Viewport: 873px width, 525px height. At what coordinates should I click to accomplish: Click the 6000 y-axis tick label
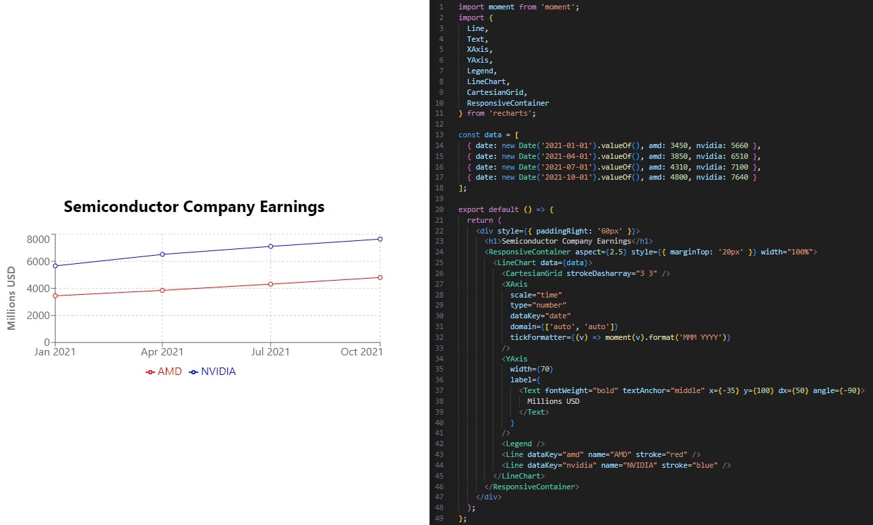(x=38, y=262)
